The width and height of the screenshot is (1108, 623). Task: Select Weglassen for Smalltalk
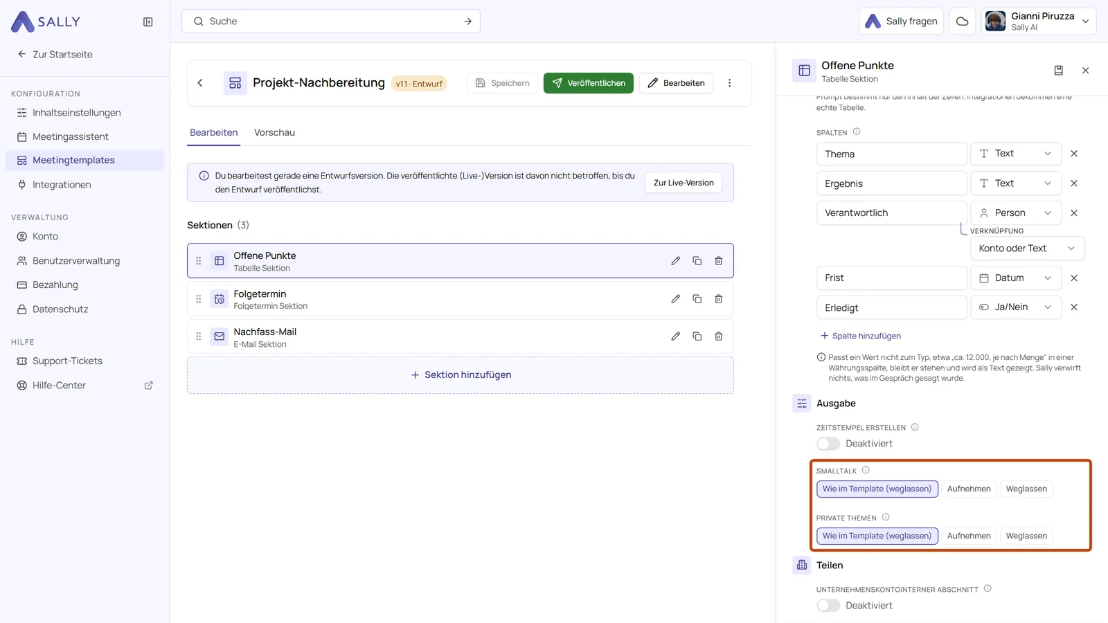click(x=1026, y=489)
